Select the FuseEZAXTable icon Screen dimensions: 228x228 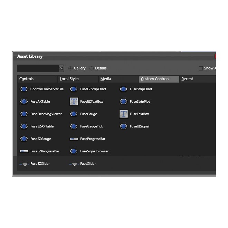tap(24, 126)
